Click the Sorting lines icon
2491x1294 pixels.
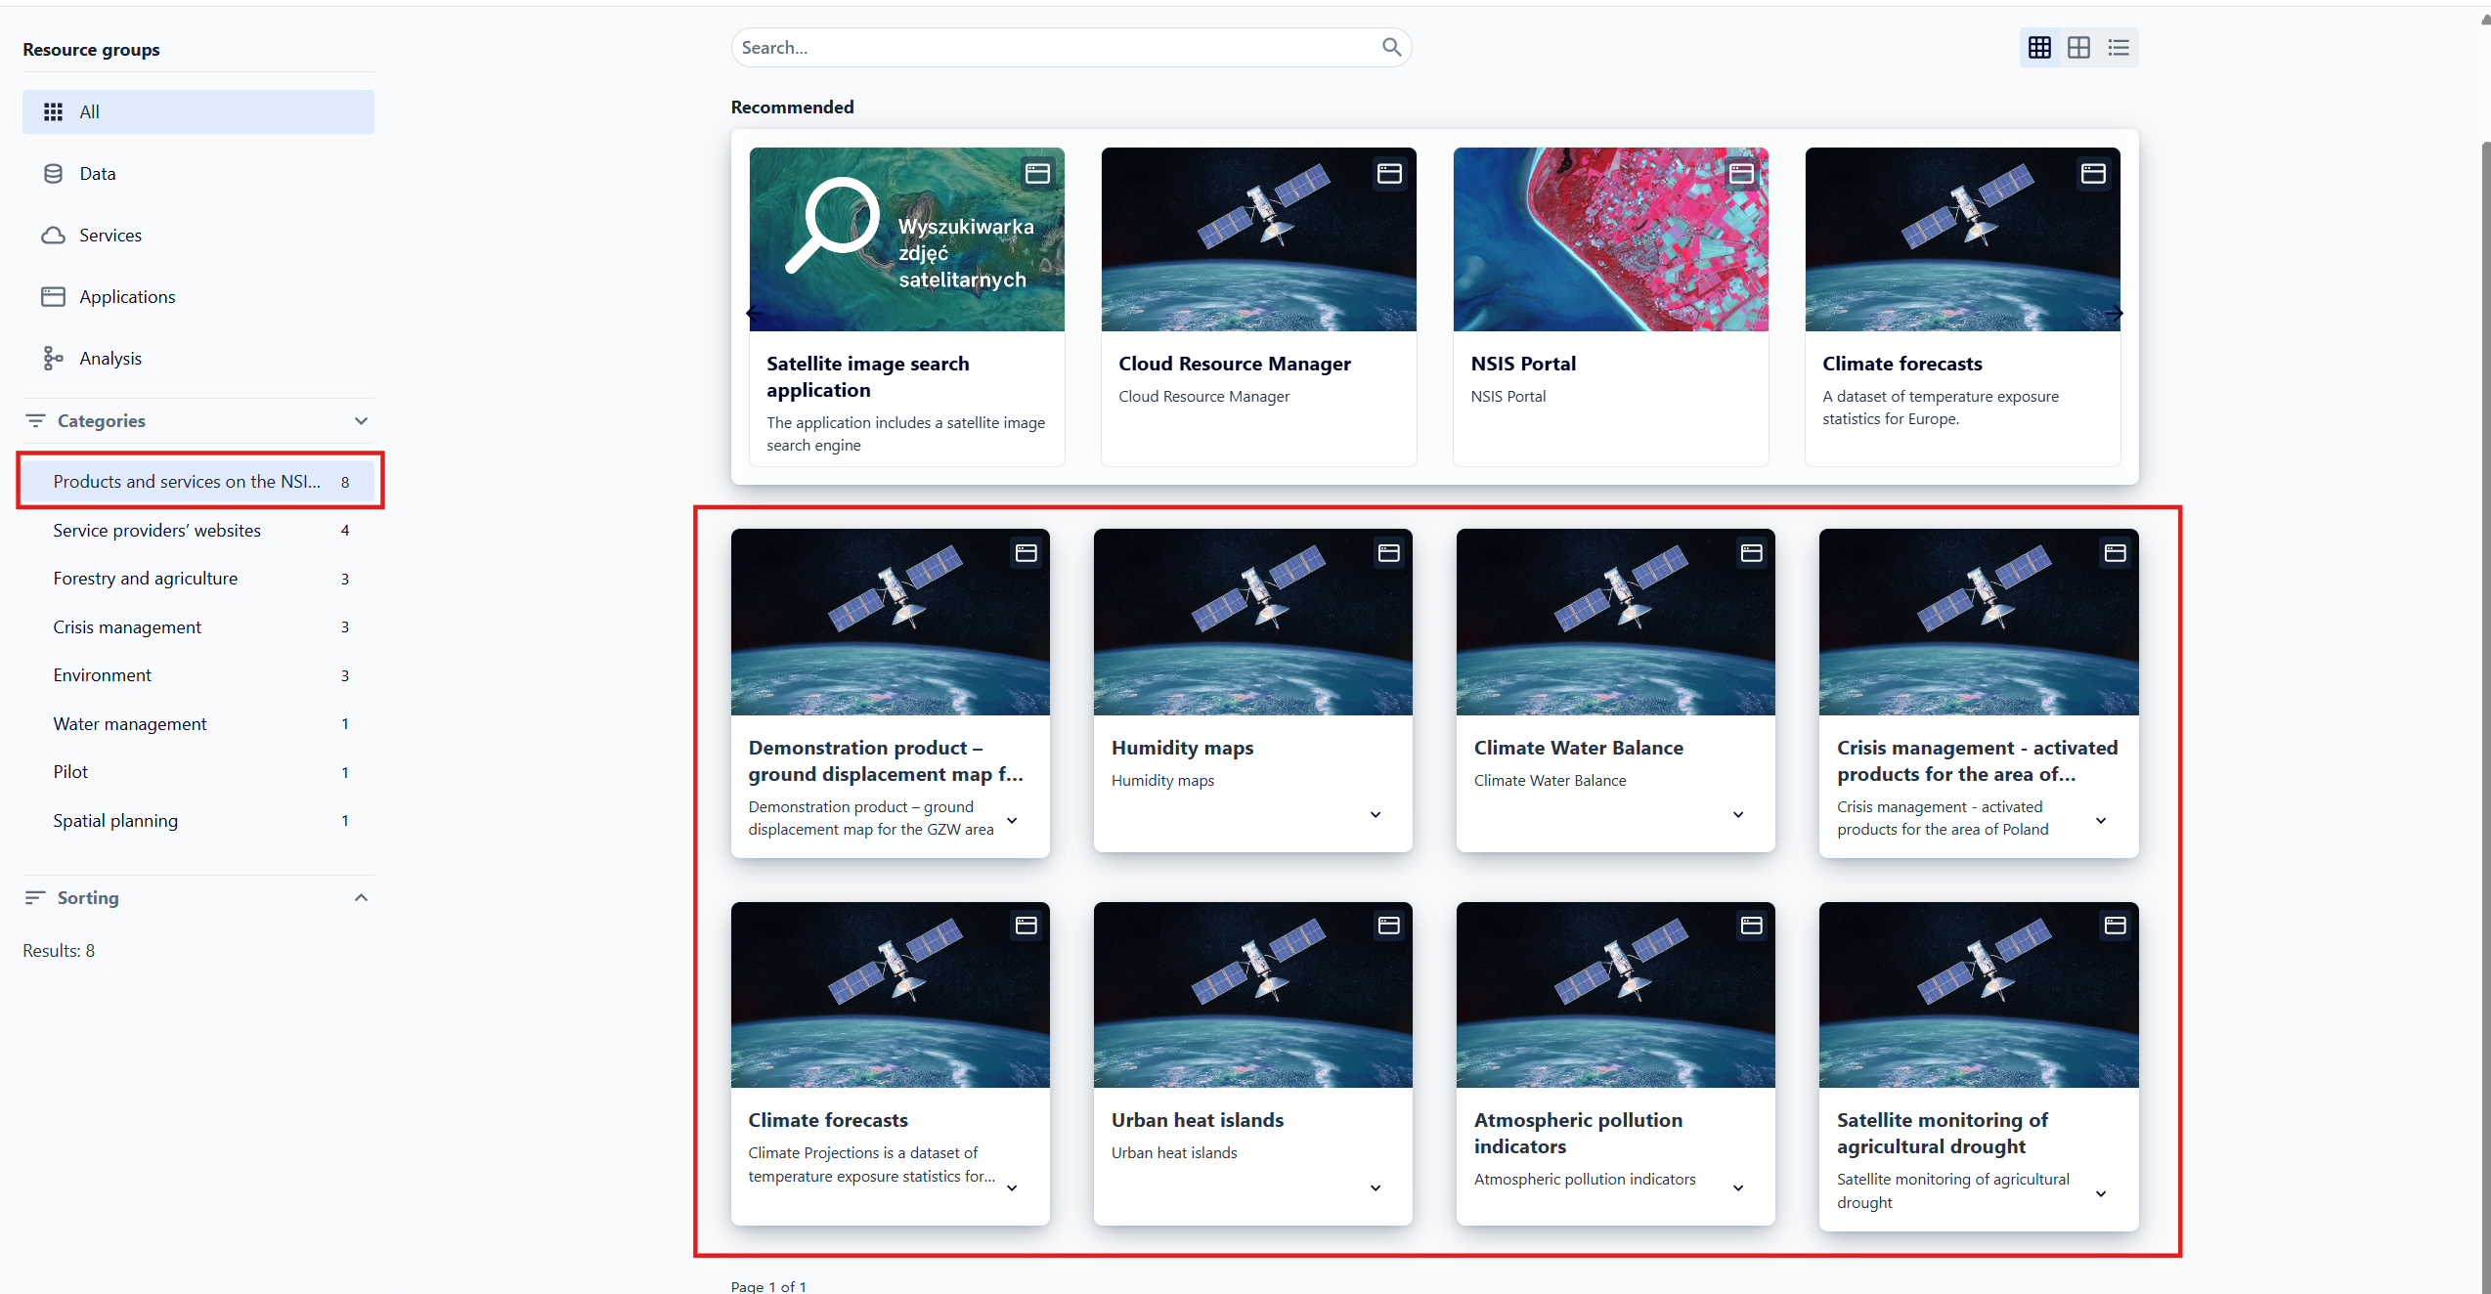[x=35, y=897]
